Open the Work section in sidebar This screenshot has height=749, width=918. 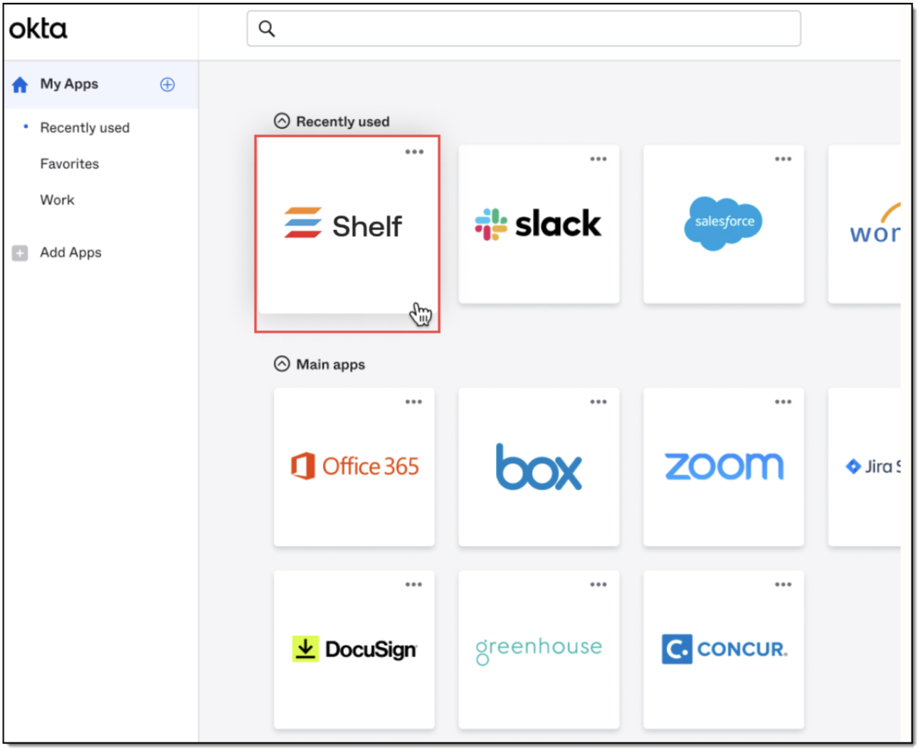(57, 200)
